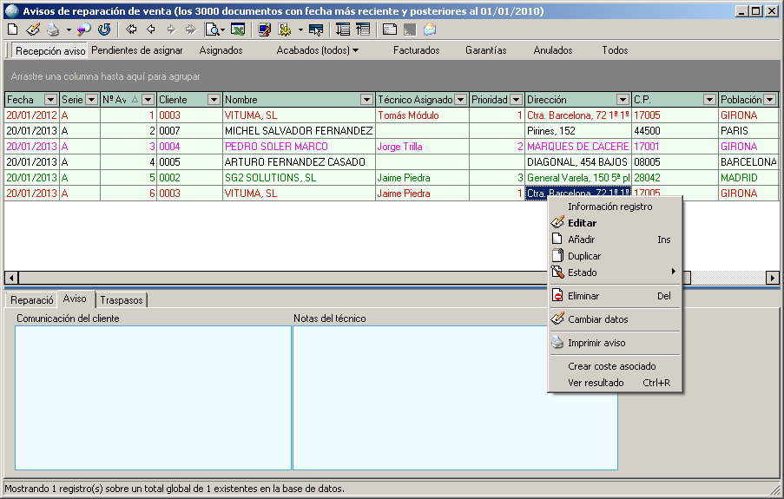Select the SG2 SOLUTIONS, SL name cell

pyautogui.click(x=299, y=178)
